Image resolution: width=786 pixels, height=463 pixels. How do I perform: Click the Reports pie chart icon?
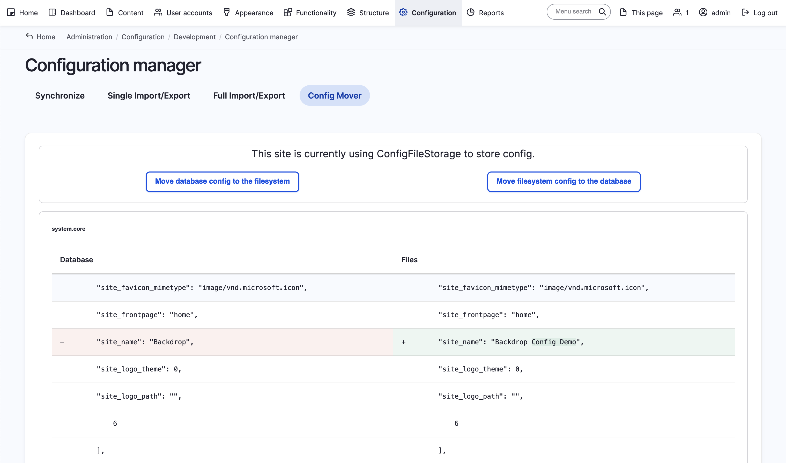[471, 12]
